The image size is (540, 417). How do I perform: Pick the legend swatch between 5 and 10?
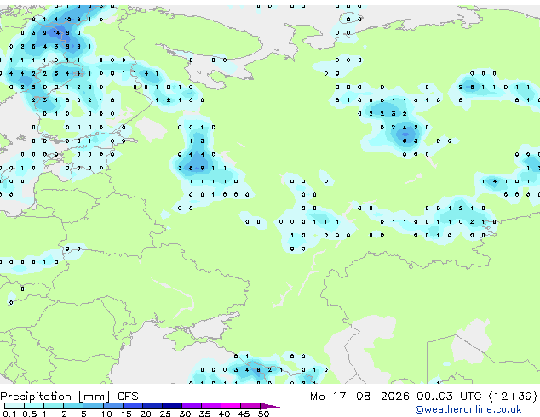click(94, 406)
